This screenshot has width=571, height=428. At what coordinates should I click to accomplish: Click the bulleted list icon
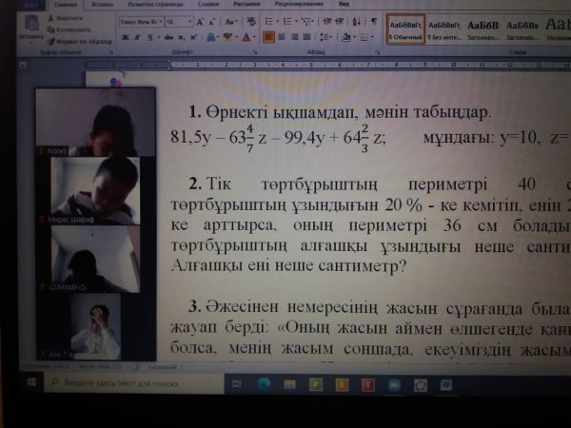coord(267,20)
